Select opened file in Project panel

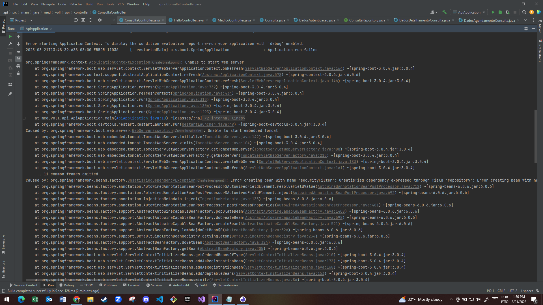76,20
